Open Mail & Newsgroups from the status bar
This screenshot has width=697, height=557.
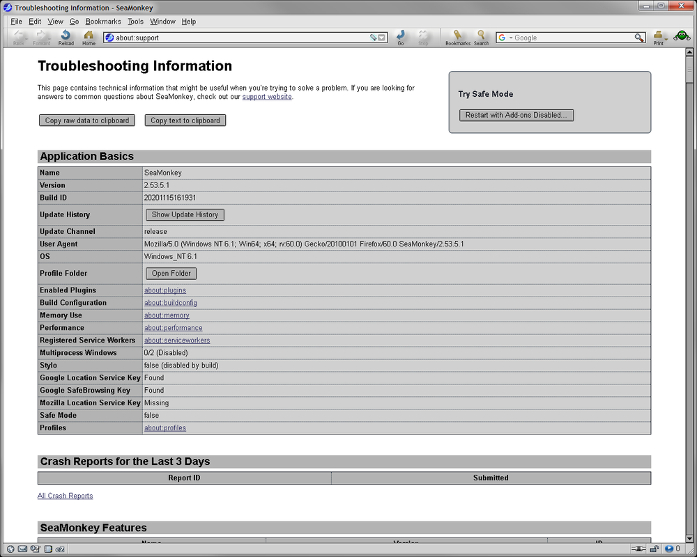(x=22, y=549)
